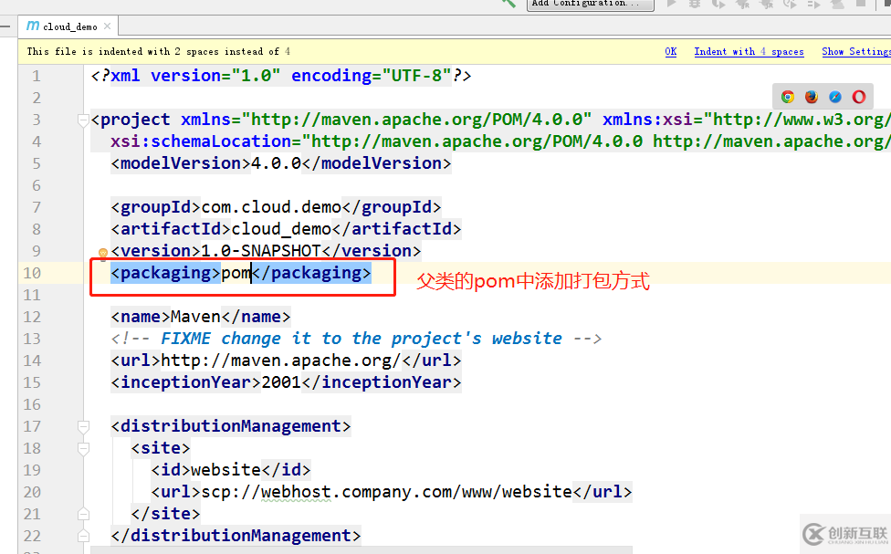Click line number 17 in gutter
Screen dimensions: 891x554
click(32, 427)
